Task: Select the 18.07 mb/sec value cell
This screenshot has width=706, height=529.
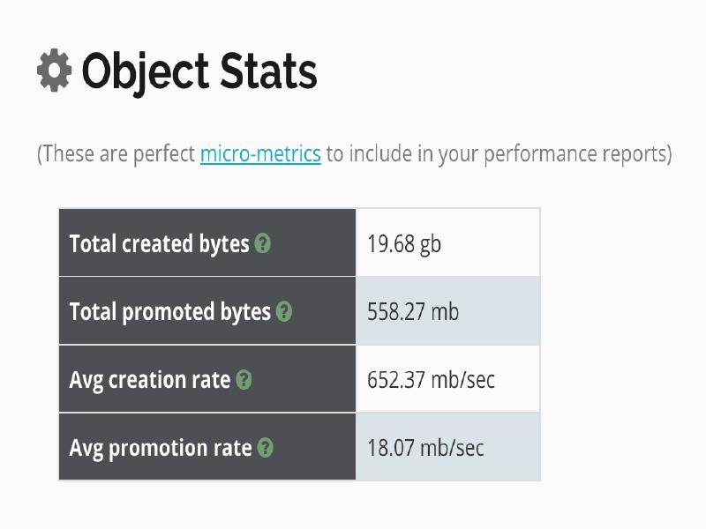Action: (x=425, y=448)
